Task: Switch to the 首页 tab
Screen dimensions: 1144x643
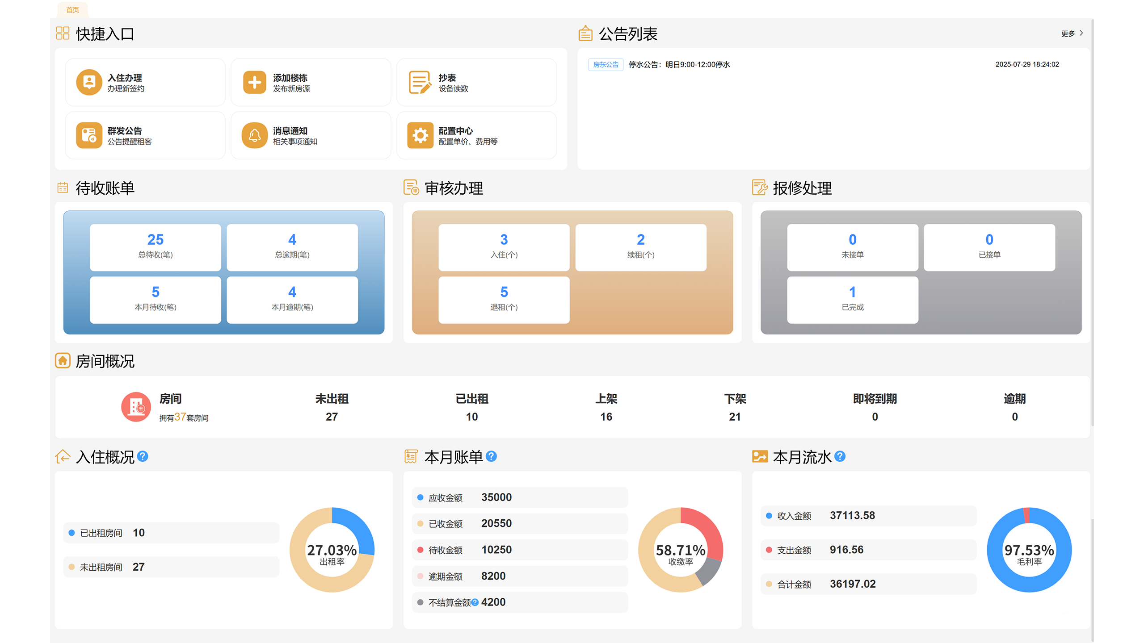Action: [x=72, y=9]
